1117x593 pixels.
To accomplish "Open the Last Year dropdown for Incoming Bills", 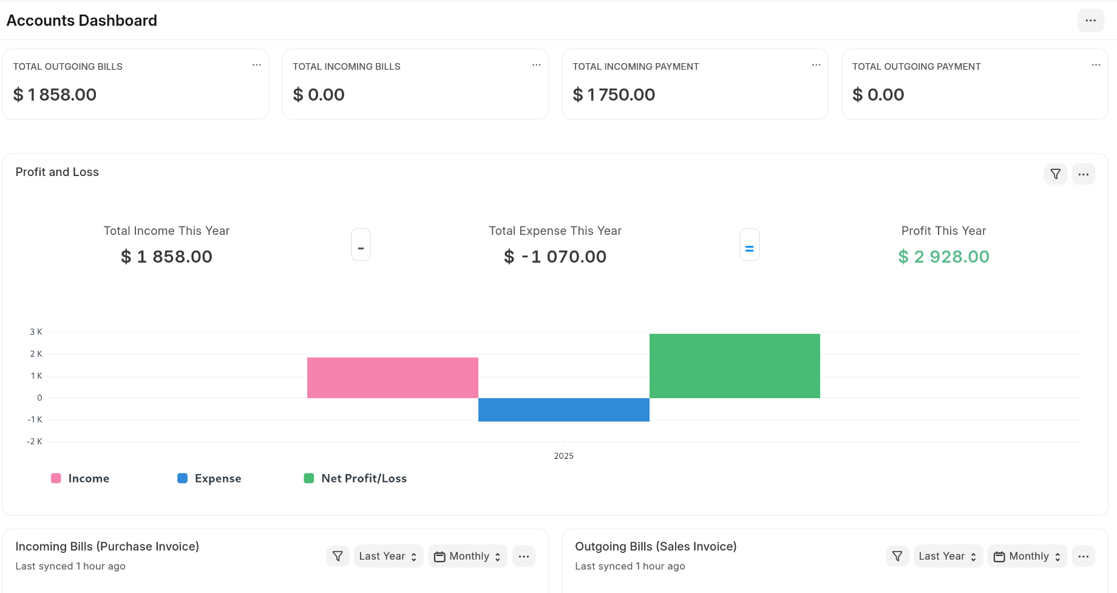I will 388,555.
